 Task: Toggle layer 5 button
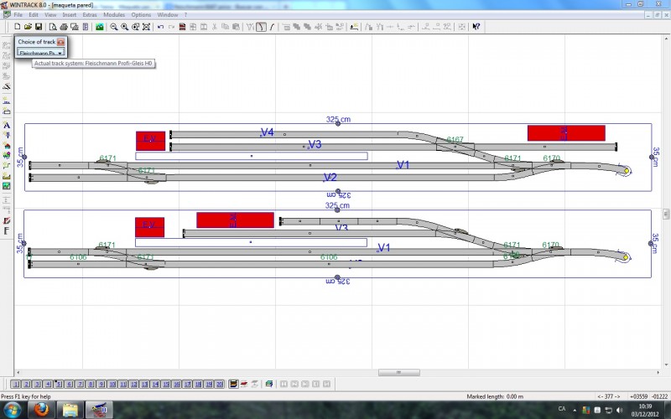(x=59, y=384)
